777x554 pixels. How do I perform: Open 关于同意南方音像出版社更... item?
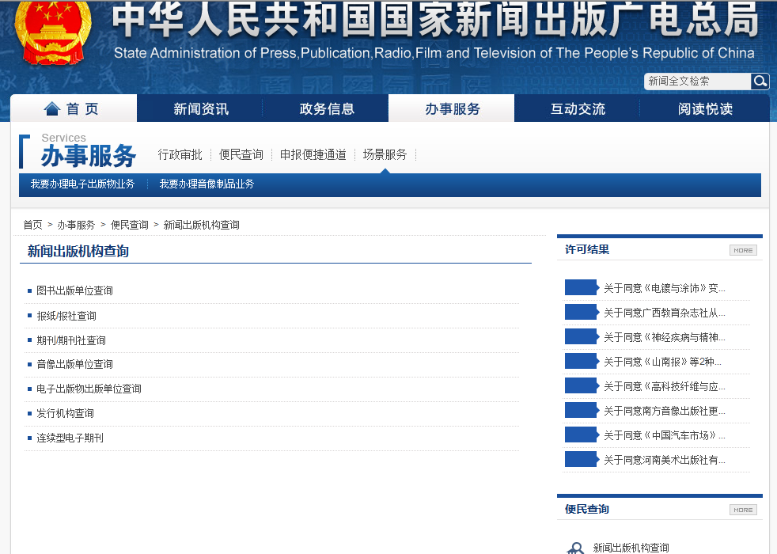[664, 411]
